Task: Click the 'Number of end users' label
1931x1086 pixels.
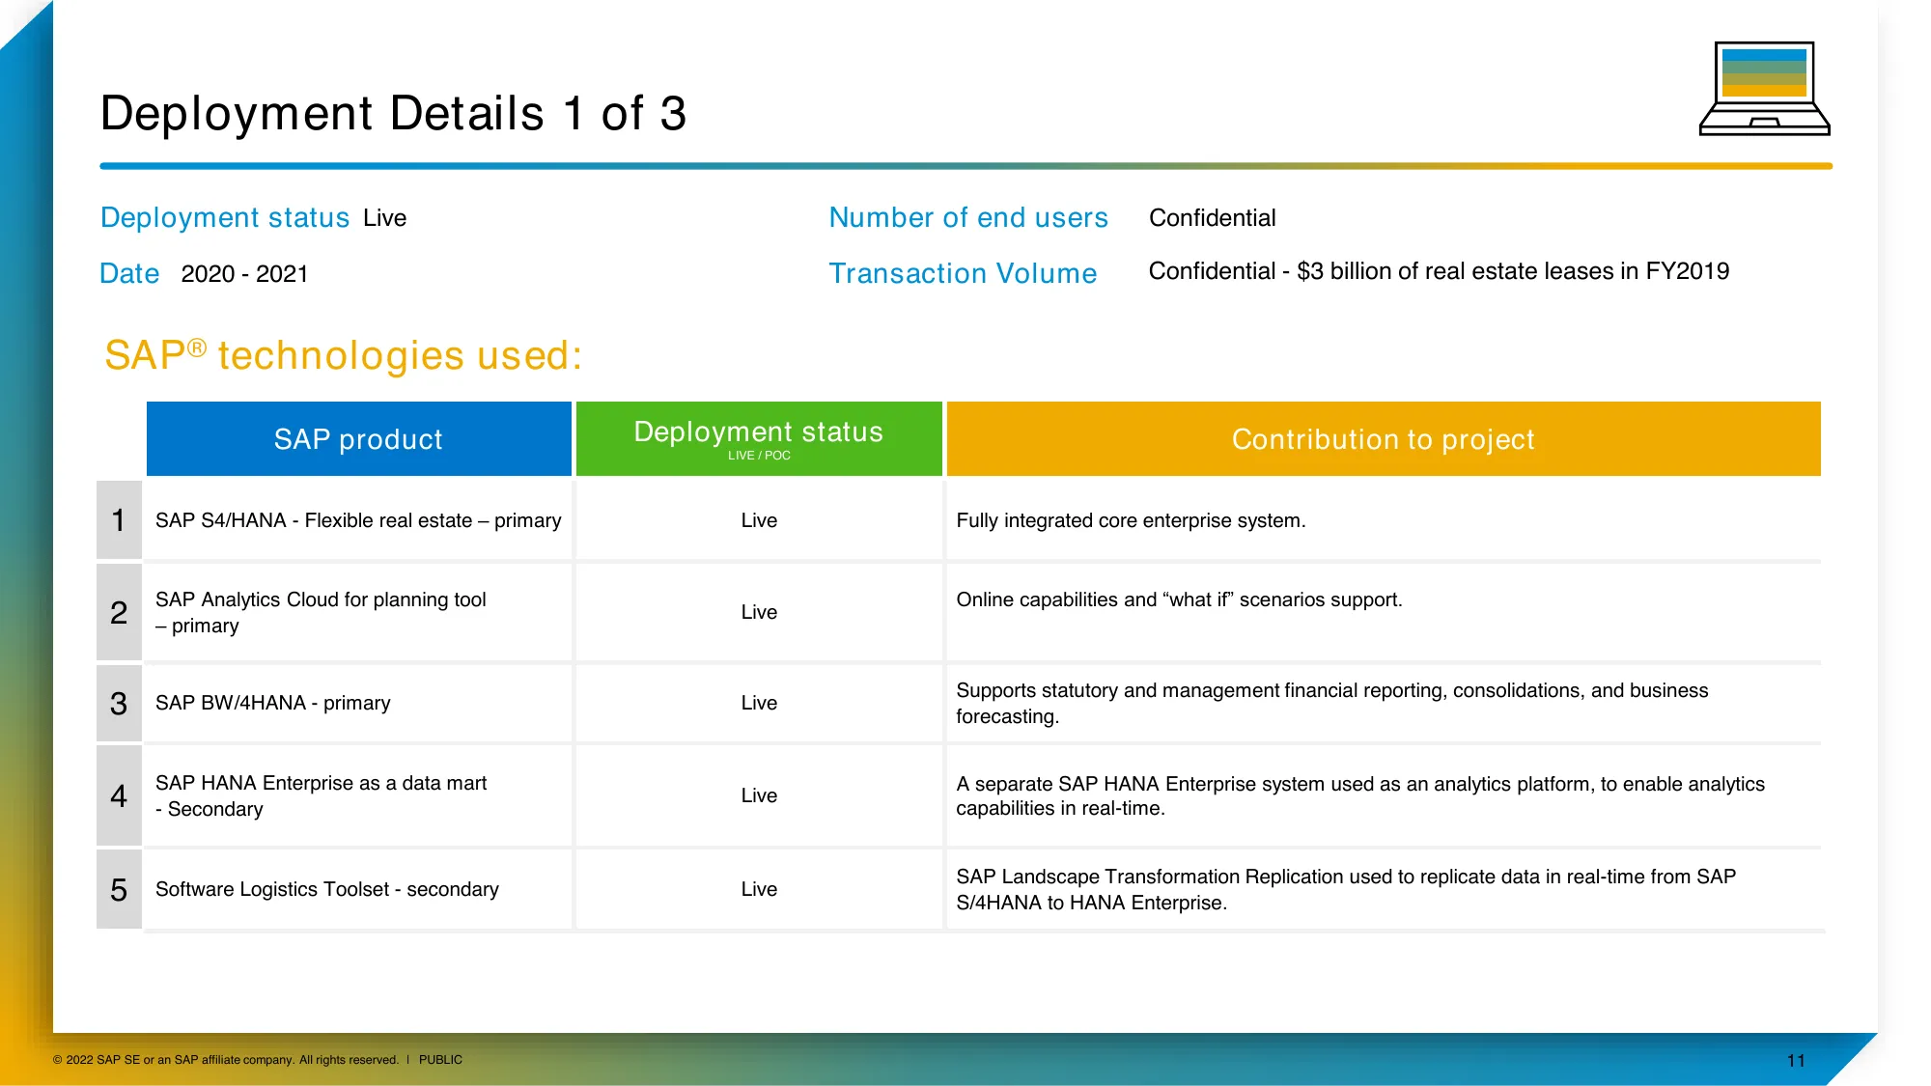Action: (968, 217)
